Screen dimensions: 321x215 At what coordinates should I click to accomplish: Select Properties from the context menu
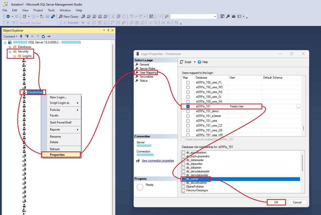(x=61, y=155)
